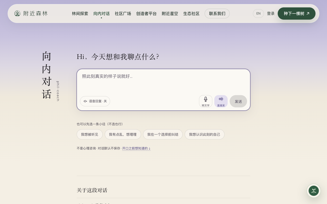Choose the 我有点乱，想理理 chip
The image size is (327, 204).
click(x=123, y=134)
